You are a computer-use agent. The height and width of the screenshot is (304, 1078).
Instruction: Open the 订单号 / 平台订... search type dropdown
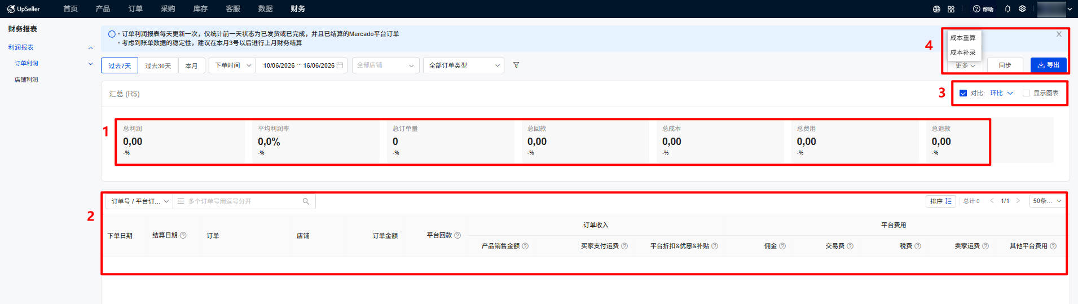pyautogui.click(x=139, y=201)
